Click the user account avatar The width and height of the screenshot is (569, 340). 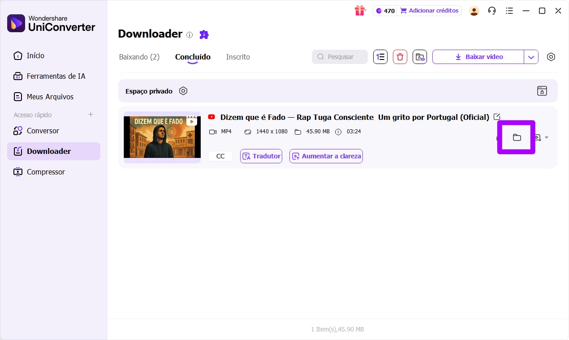pos(474,11)
